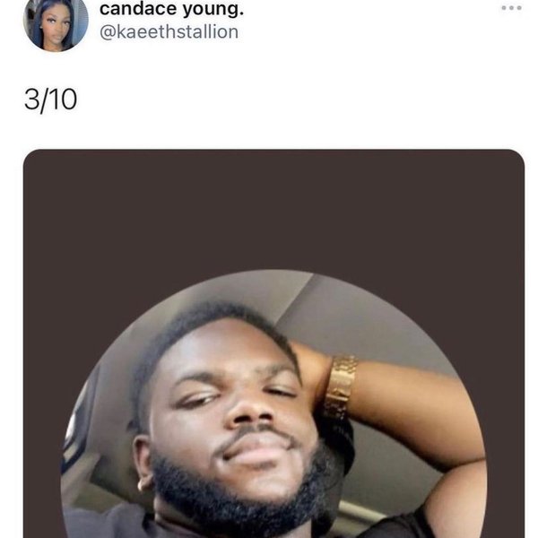Open the @kaeethstallion handle link

click(169, 32)
